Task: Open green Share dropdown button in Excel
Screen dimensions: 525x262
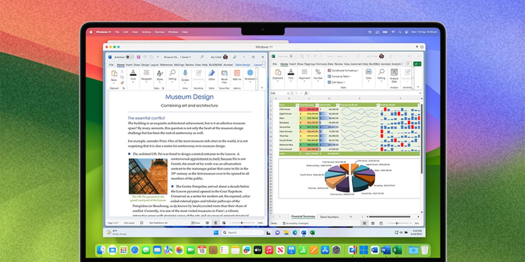Action: click(x=417, y=64)
